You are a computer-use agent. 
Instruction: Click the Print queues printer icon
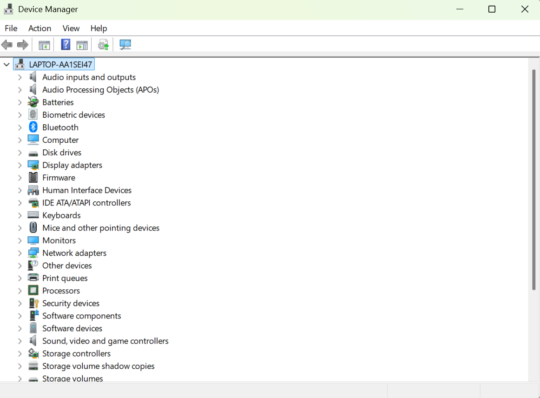[33, 278]
